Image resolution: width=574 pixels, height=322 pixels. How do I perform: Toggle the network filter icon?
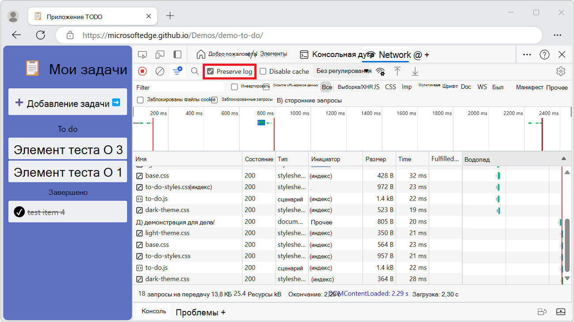pyautogui.click(x=177, y=71)
